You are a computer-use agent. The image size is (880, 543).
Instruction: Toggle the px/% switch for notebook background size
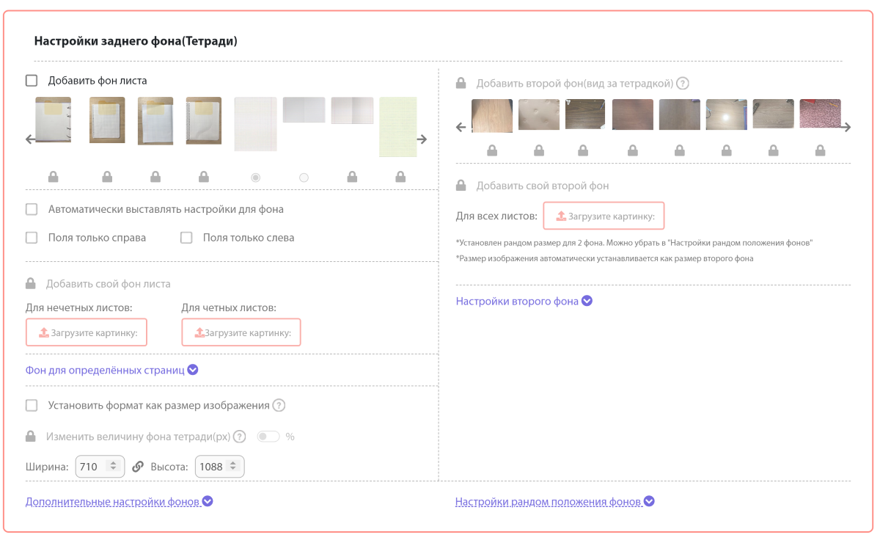(268, 437)
